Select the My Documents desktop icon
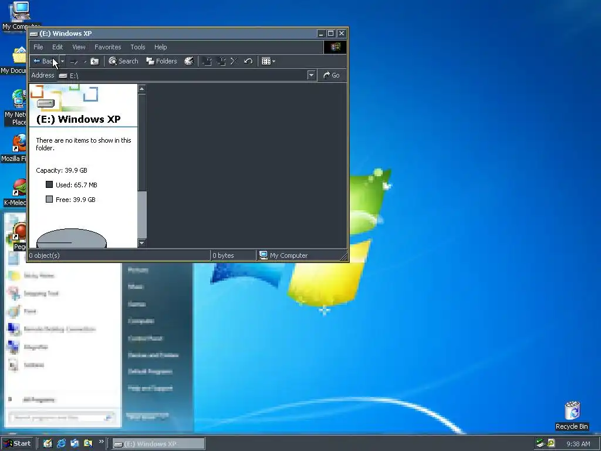The image size is (601, 451). click(x=15, y=60)
